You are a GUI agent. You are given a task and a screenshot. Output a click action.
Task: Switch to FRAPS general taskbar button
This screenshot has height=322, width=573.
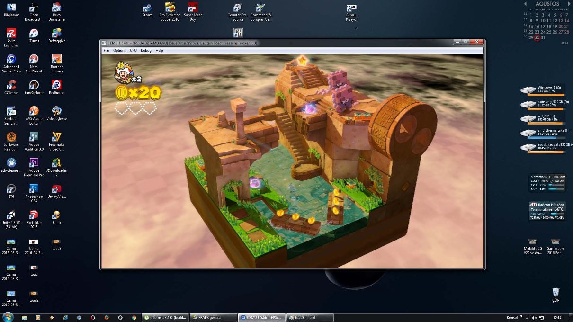point(213,317)
